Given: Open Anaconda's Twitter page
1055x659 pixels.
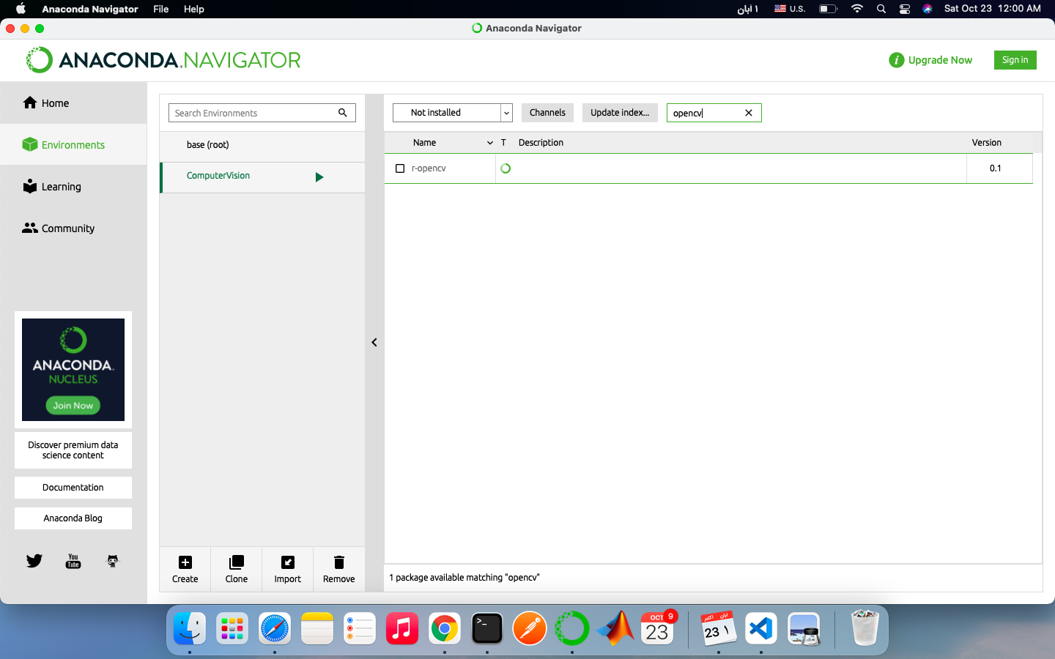Looking at the screenshot, I should click(34, 561).
